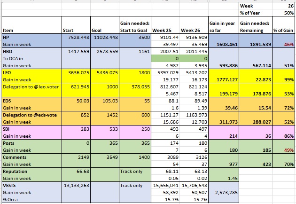The width and height of the screenshot is (296, 204).
Task: Click the red 46% HP cell
Action: click(x=283, y=44)
